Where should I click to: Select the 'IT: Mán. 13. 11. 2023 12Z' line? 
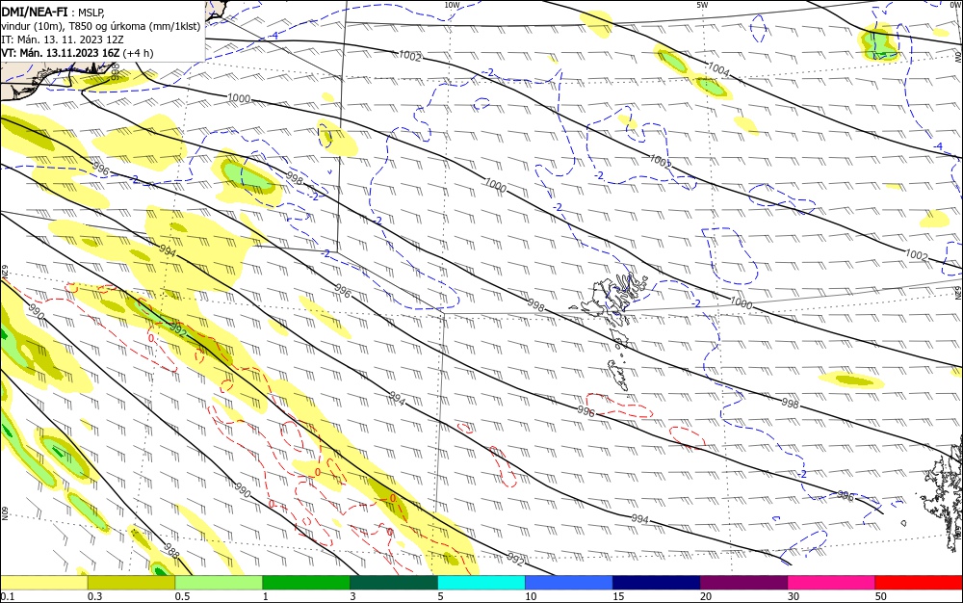tap(63, 39)
